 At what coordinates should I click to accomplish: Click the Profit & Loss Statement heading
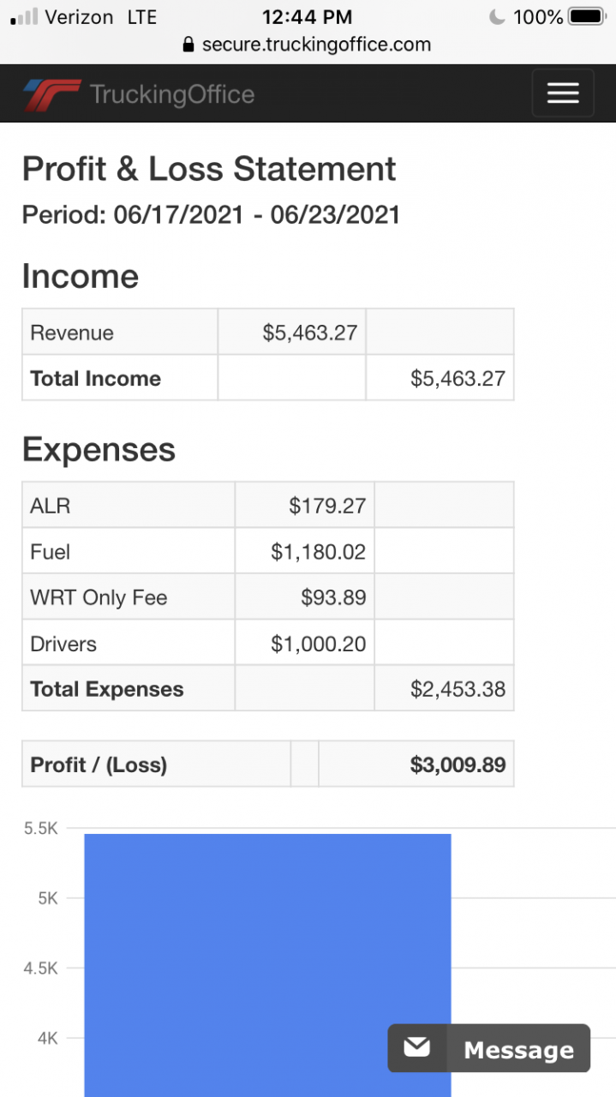209,169
